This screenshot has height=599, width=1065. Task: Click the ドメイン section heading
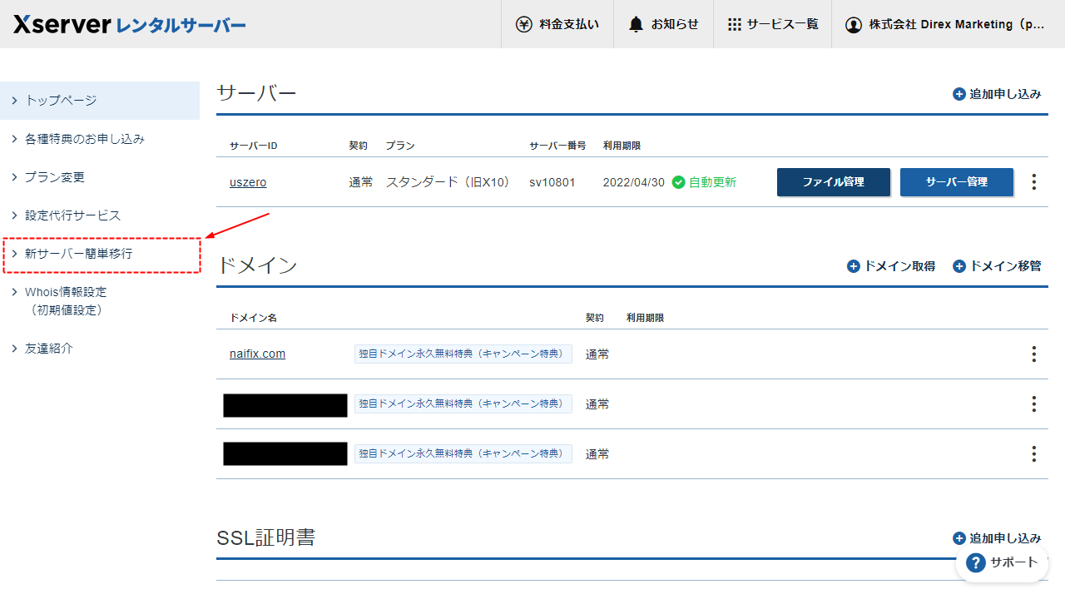click(256, 265)
